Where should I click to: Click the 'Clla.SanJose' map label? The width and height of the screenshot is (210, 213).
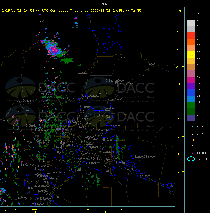tap(115, 81)
